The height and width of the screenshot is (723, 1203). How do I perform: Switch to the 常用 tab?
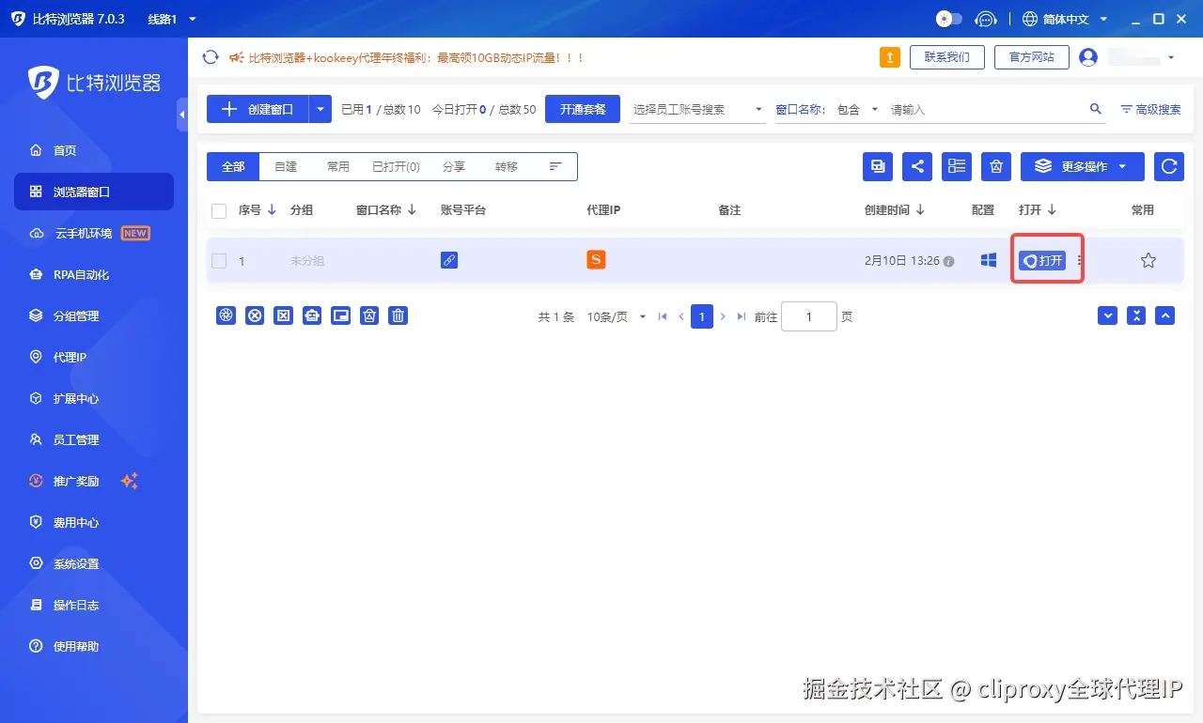[x=338, y=166]
